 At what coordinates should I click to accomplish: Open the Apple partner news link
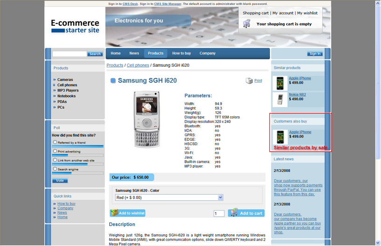[x=297, y=224]
